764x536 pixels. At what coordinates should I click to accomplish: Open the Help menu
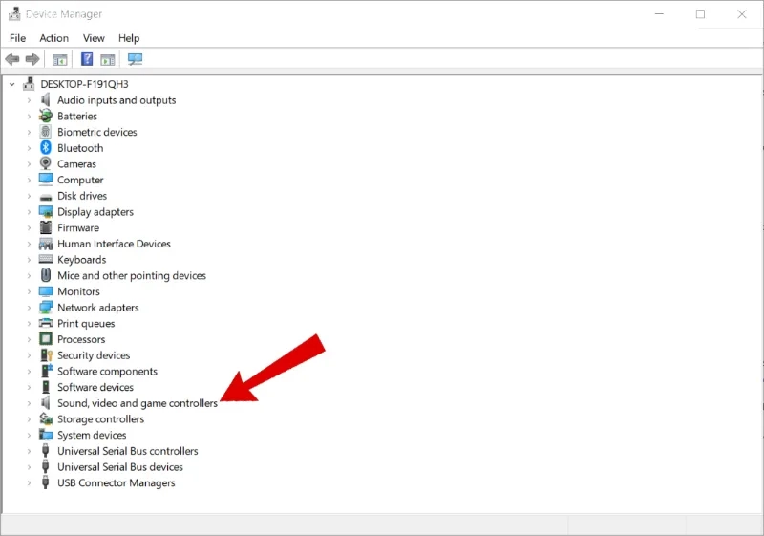(129, 38)
